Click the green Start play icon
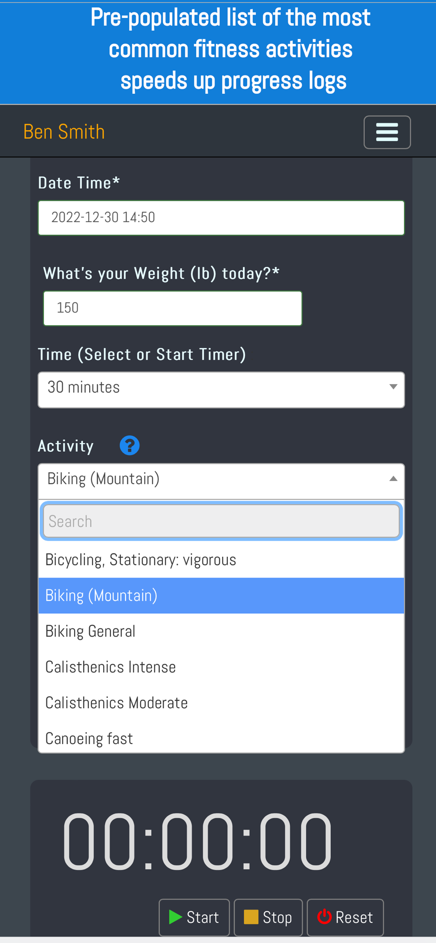Viewport: 436px width, 943px height. coord(176,917)
